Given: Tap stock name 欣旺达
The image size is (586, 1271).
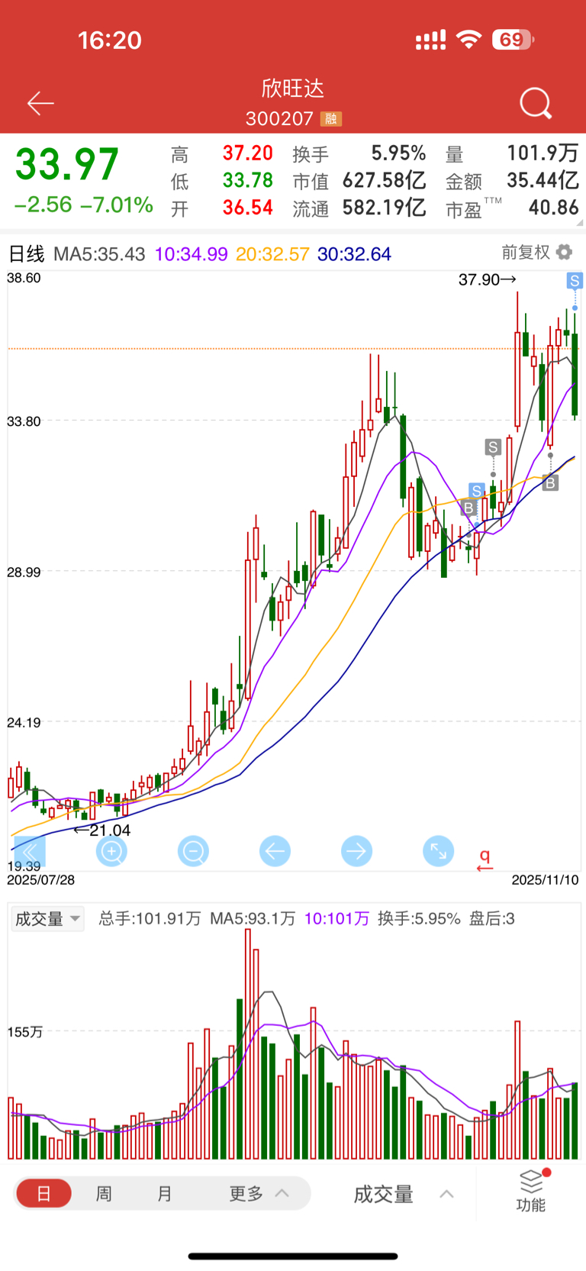Looking at the screenshot, I should [293, 89].
